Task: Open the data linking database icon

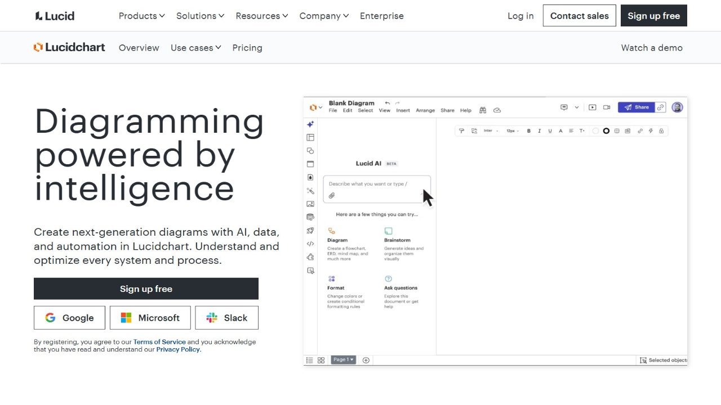Action: click(310, 217)
